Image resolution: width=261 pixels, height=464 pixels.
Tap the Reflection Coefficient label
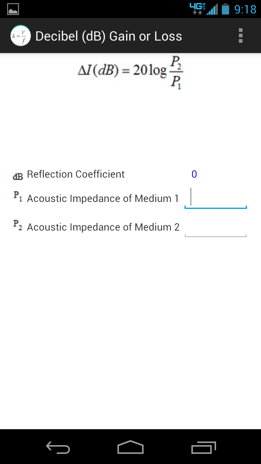tap(76, 174)
